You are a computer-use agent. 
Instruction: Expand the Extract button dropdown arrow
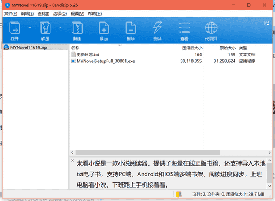click(x=60, y=27)
